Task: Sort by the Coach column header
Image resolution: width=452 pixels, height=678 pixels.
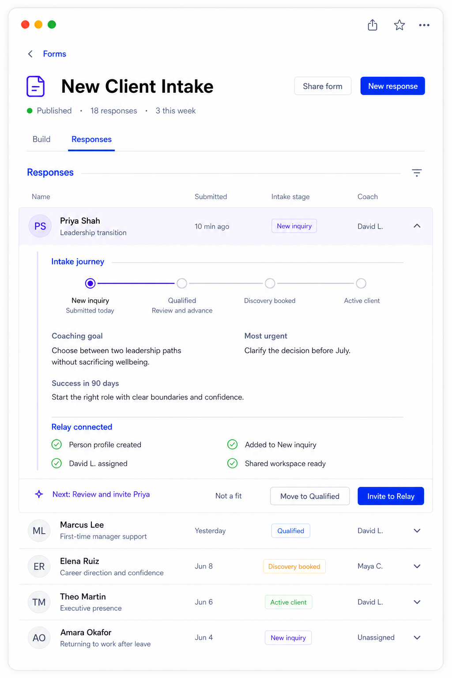Action: pyautogui.click(x=368, y=197)
